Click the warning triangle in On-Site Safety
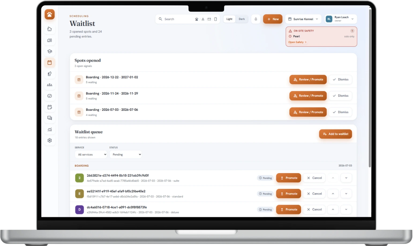Image resolution: width=413 pixels, height=246 pixels. 290,31
